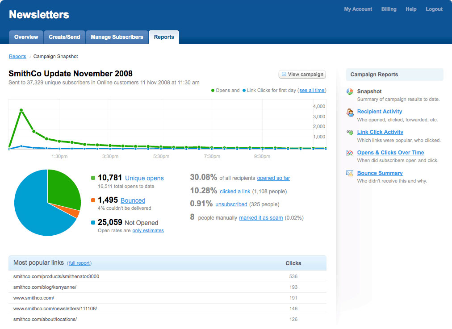Open the Manage Subscribers tab

click(x=117, y=37)
